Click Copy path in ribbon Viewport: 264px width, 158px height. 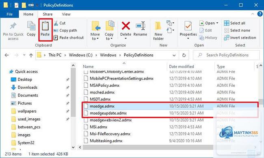pos(65,30)
